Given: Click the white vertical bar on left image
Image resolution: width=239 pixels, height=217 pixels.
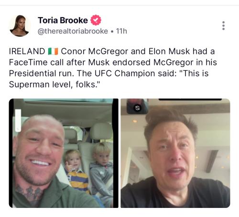Looking at the screenshot, I should [18, 120].
